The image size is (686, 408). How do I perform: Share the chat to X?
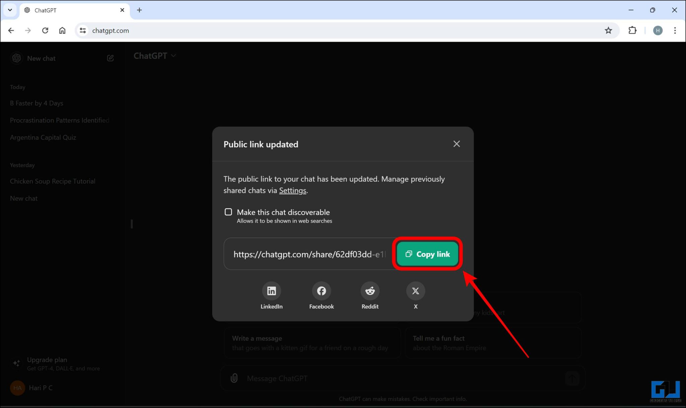415,291
